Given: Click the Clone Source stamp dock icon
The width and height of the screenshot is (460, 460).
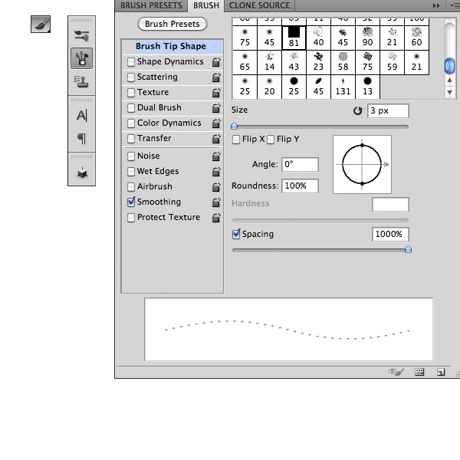Looking at the screenshot, I should [x=81, y=79].
